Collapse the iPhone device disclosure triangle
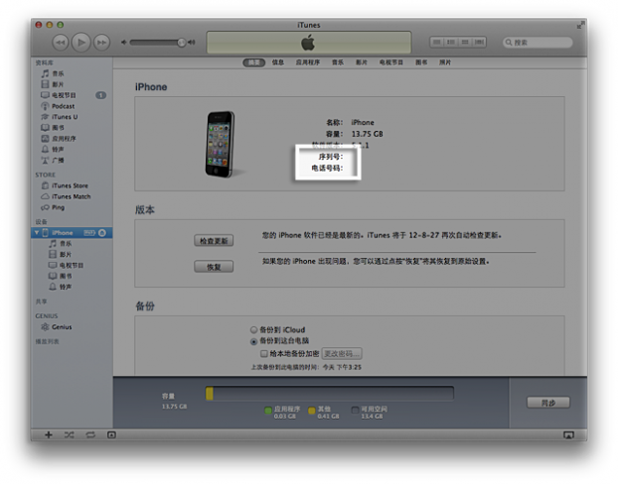The height and width of the screenshot is (484, 618). (x=37, y=232)
